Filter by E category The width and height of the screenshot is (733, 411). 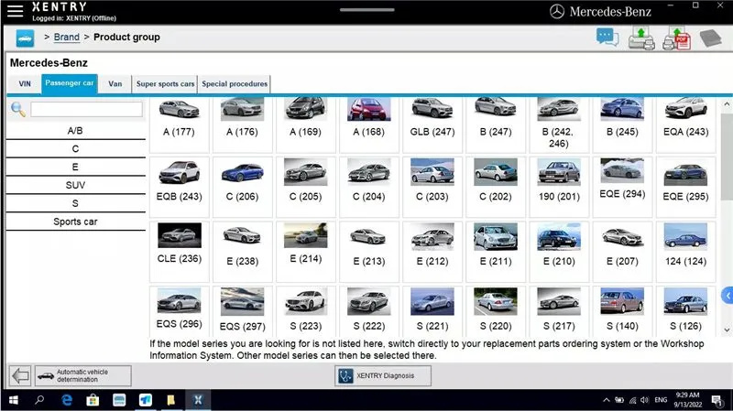click(75, 168)
